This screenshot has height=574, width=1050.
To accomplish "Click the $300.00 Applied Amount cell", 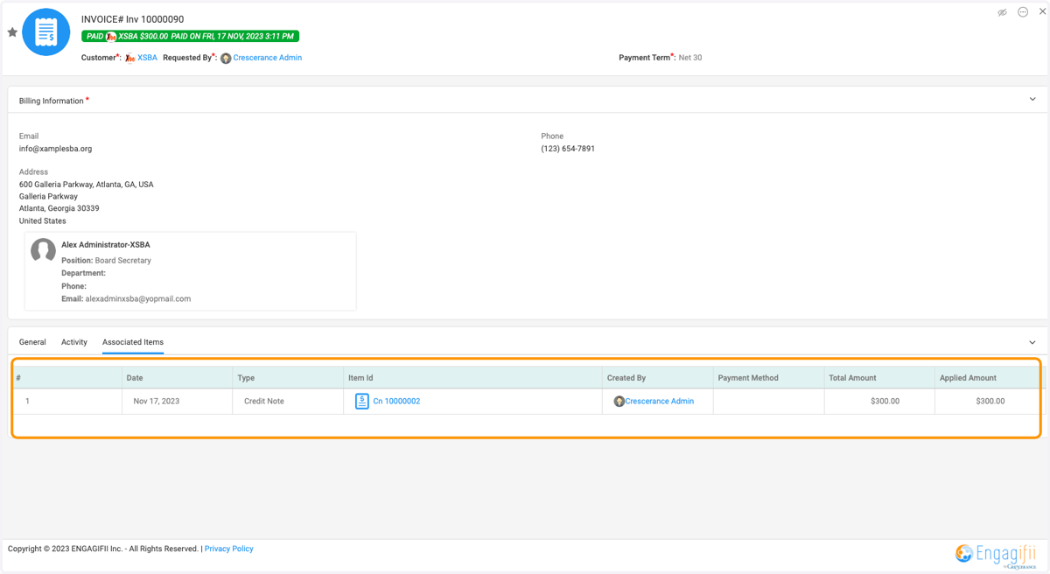I will [990, 401].
